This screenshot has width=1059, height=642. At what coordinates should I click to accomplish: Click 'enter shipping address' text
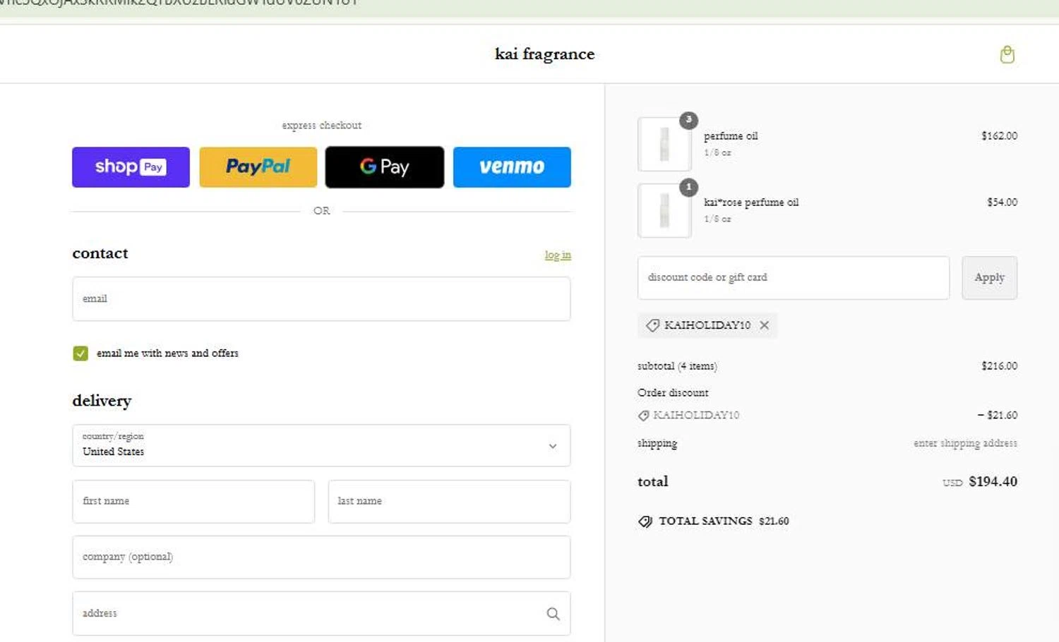965,444
